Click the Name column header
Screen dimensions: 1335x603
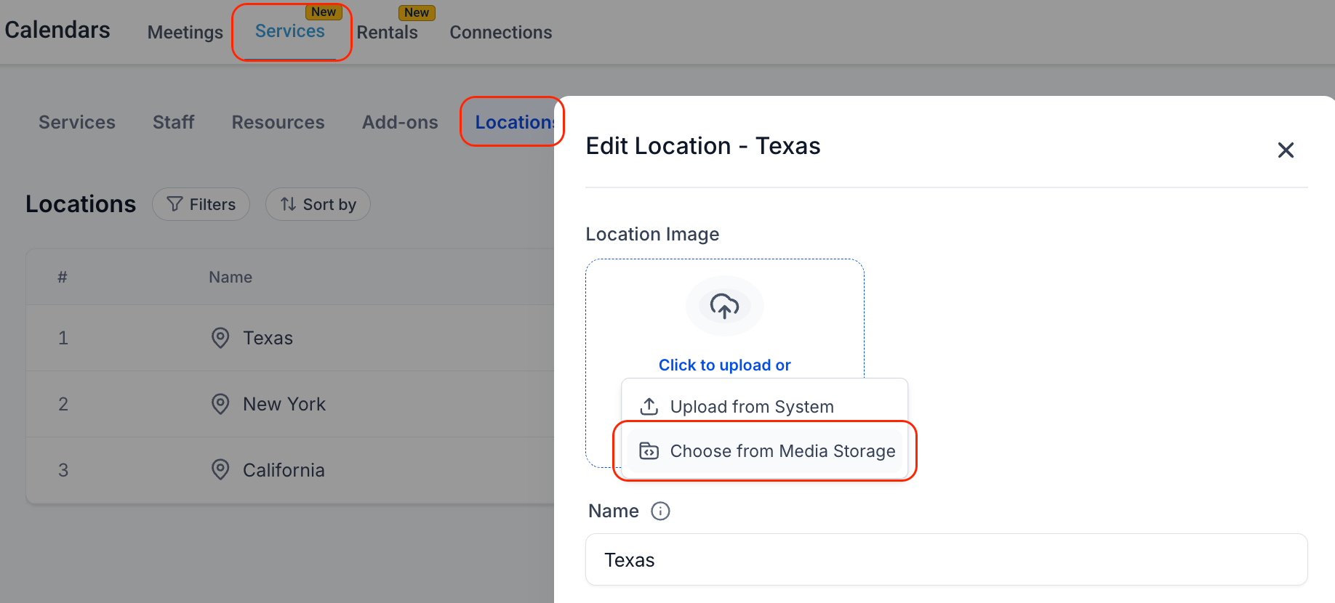230,277
